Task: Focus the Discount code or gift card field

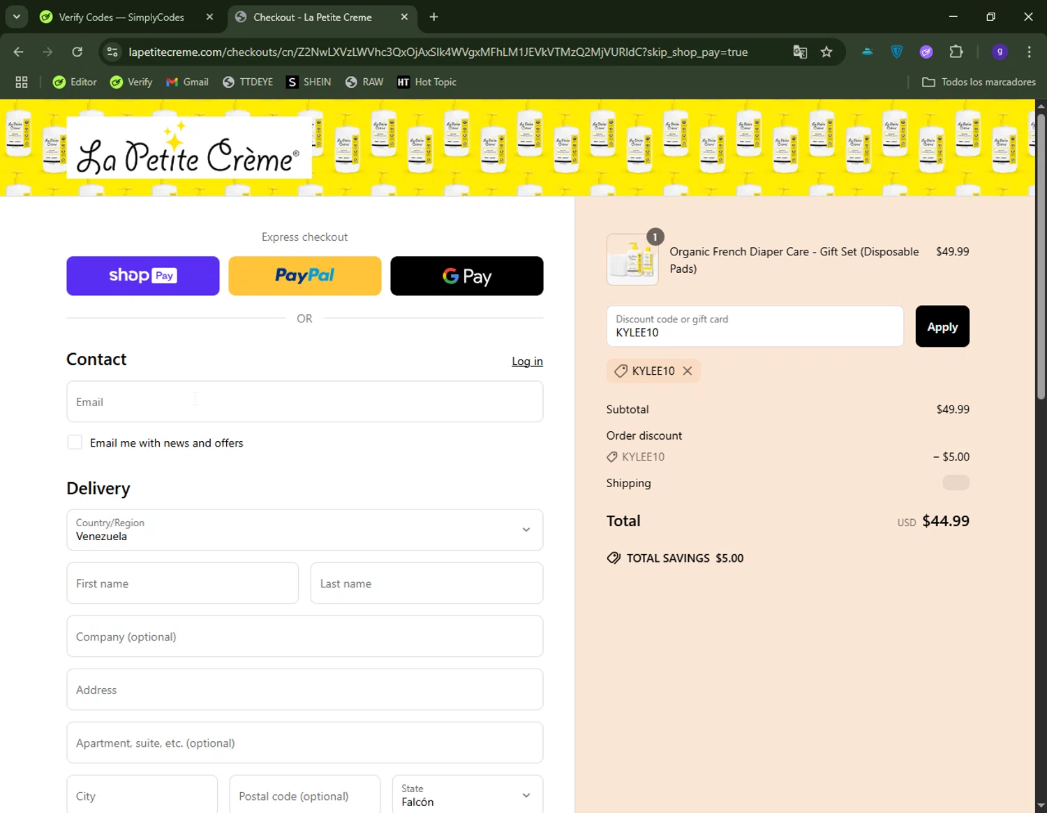Action: [x=755, y=326]
